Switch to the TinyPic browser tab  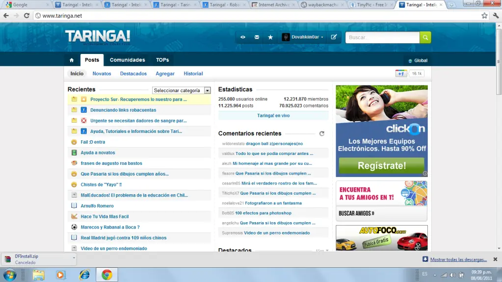[371, 5]
